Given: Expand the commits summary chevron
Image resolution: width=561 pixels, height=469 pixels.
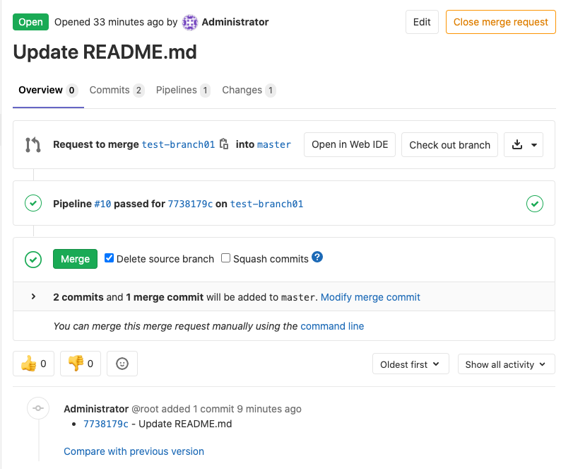Looking at the screenshot, I should coord(33,297).
